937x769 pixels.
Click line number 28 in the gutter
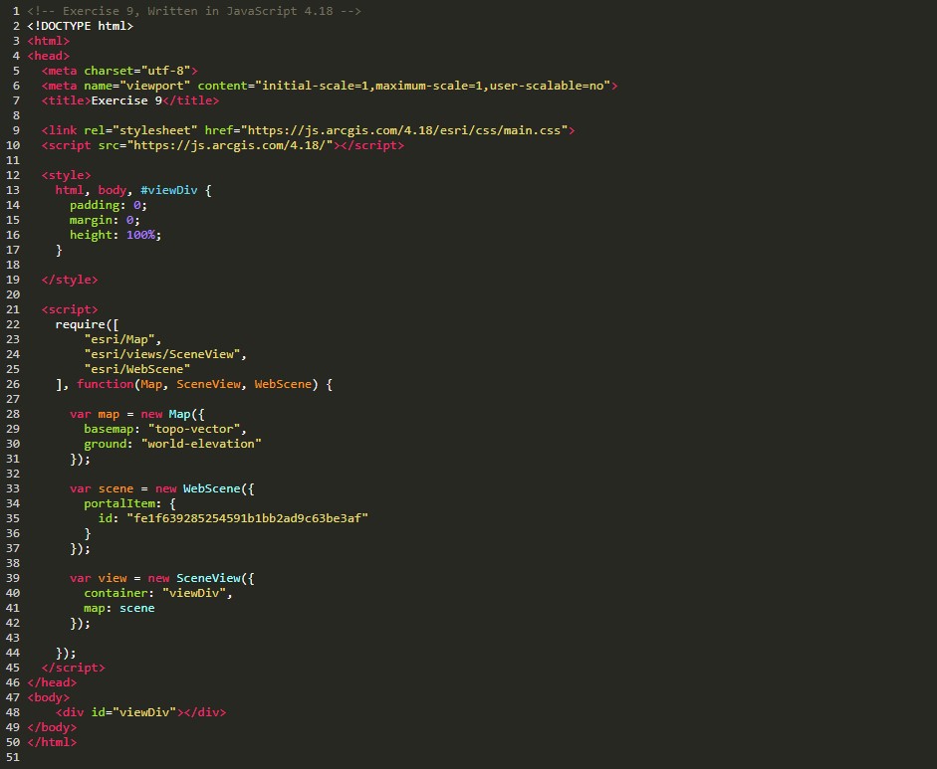click(13, 414)
